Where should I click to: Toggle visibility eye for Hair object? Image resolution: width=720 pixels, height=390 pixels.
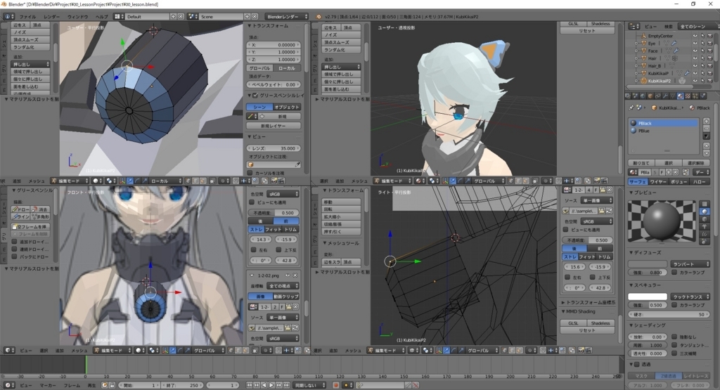tap(695, 58)
